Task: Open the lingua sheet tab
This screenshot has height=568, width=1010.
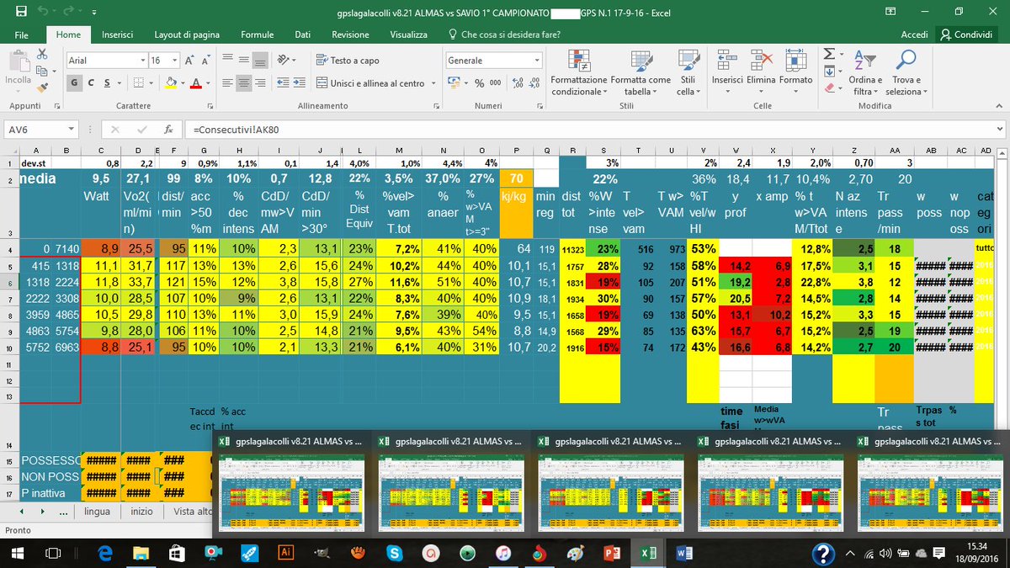Action: pyautogui.click(x=97, y=512)
